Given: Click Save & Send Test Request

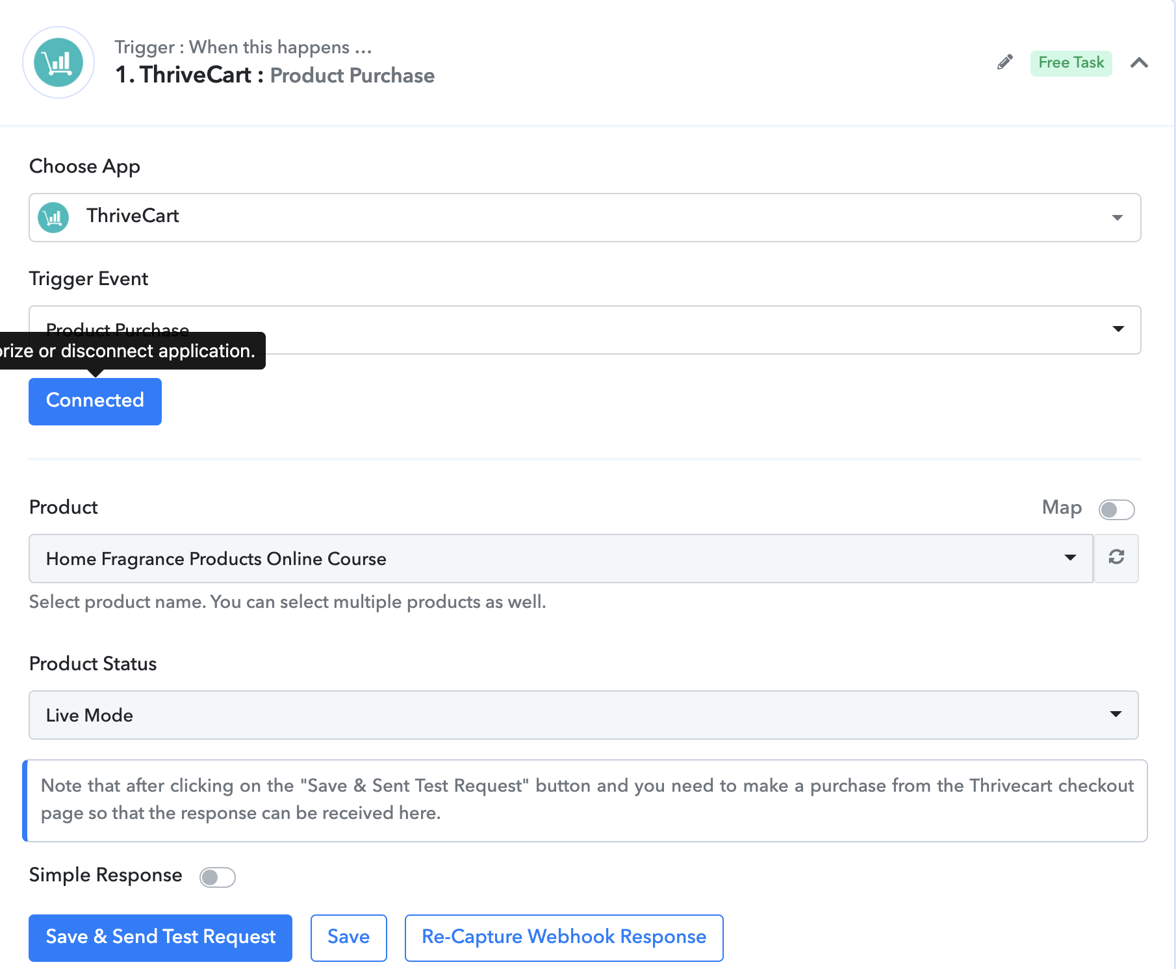Looking at the screenshot, I should tap(160, 938).
